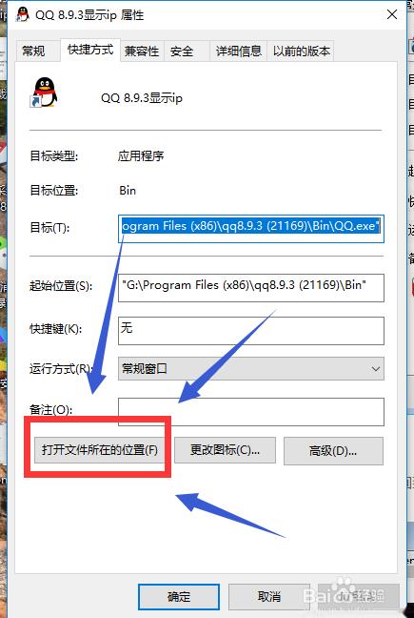
Task: Click the 取消 cancel button
Action: click(269, 597)
